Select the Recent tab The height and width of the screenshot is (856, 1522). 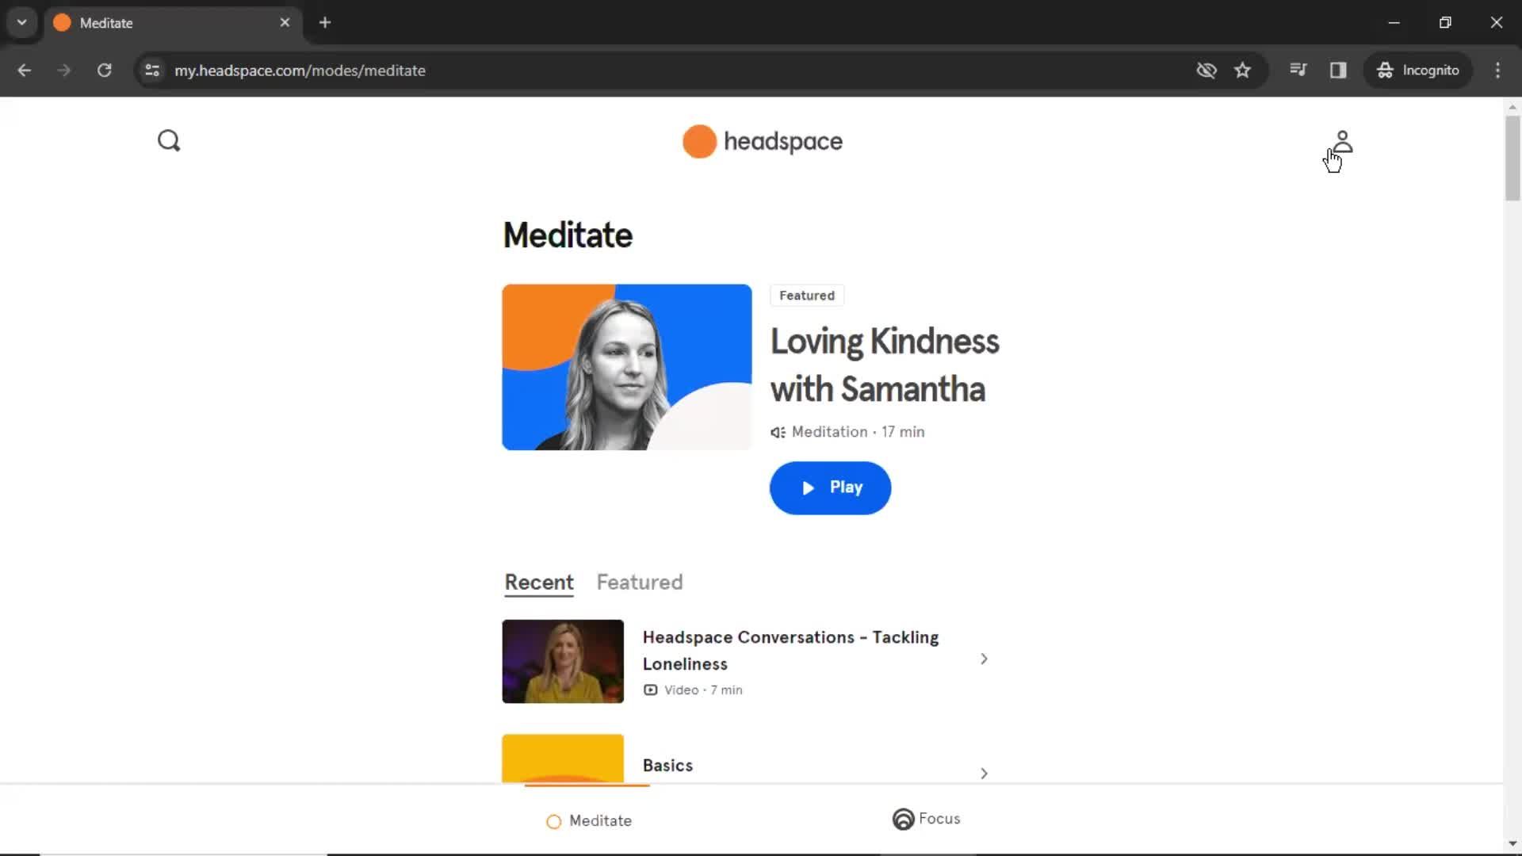(538, 583)
